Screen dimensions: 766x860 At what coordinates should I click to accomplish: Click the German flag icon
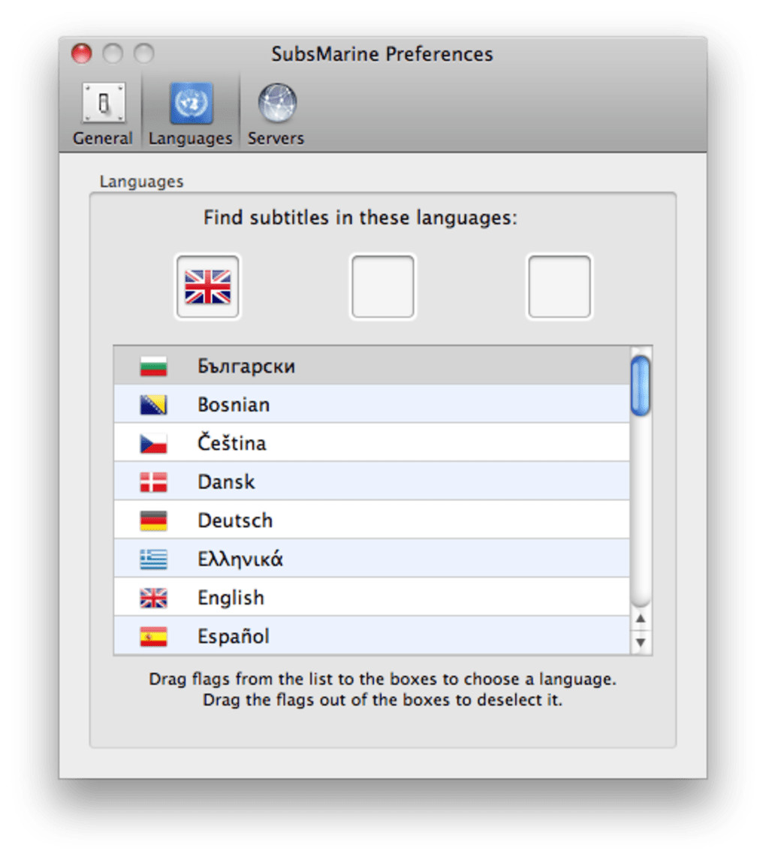[x=153, y=521]
